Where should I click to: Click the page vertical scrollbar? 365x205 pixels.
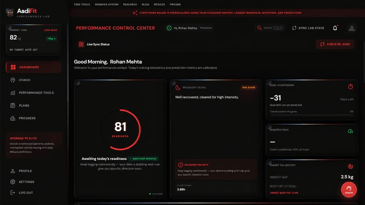pos(364,62)
